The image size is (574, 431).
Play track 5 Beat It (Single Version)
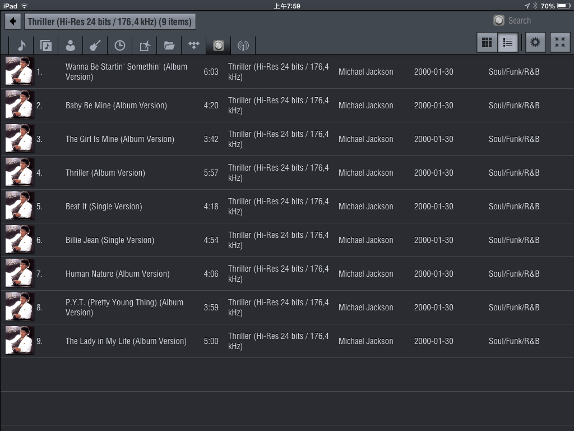click(104, 207)
